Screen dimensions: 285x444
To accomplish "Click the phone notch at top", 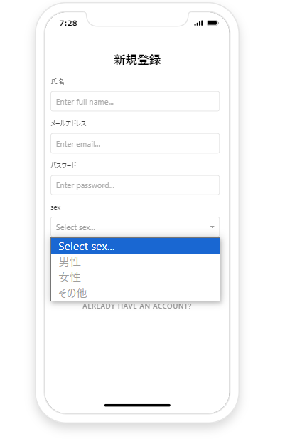I will click(137, 18).
